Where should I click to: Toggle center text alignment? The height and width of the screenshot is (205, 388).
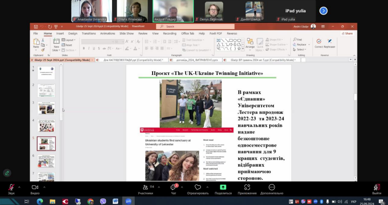pos(152,48)
